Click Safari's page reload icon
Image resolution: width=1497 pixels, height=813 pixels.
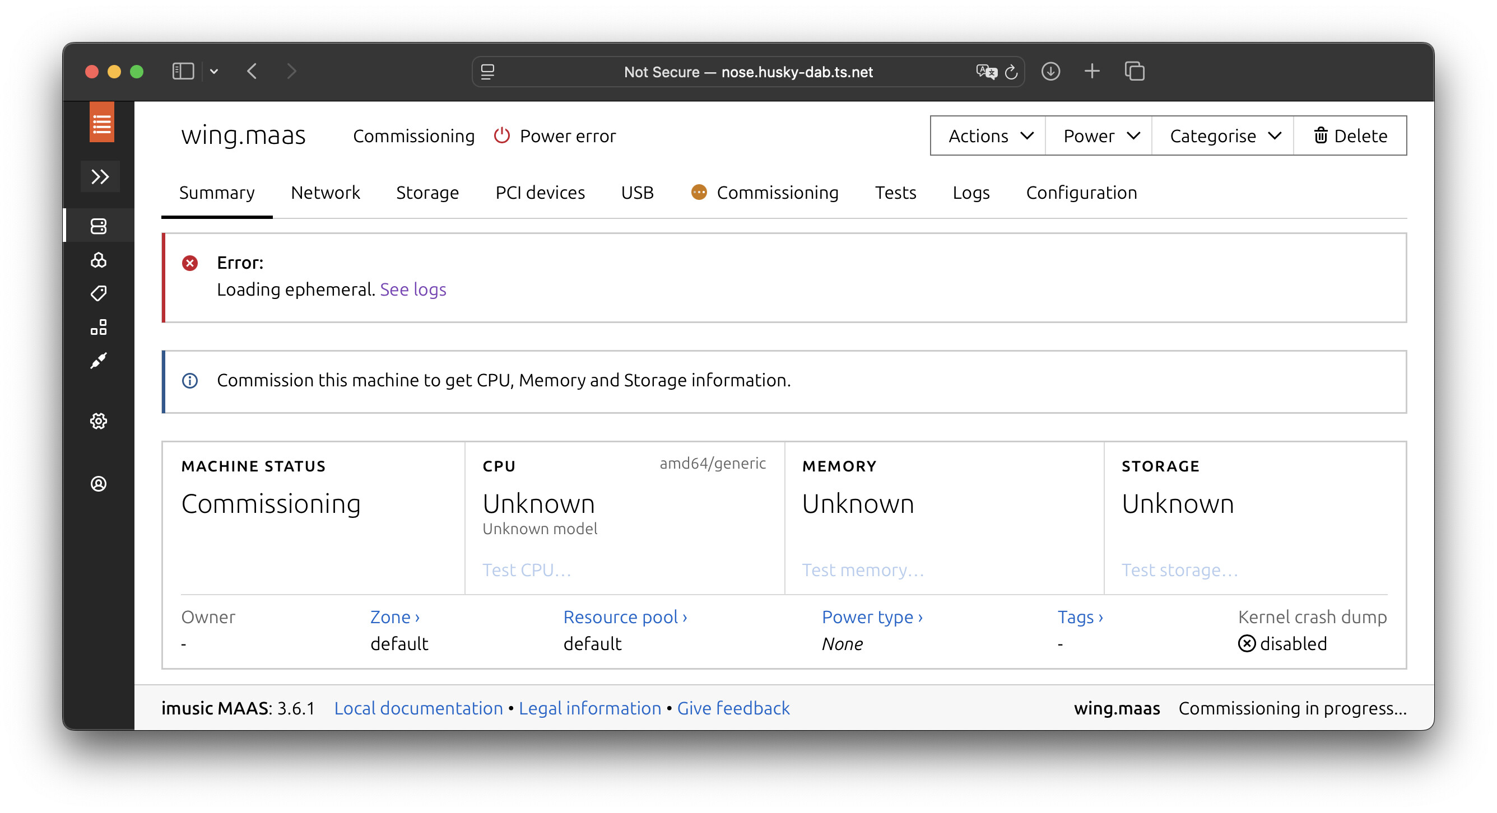tap(1011, 72)
